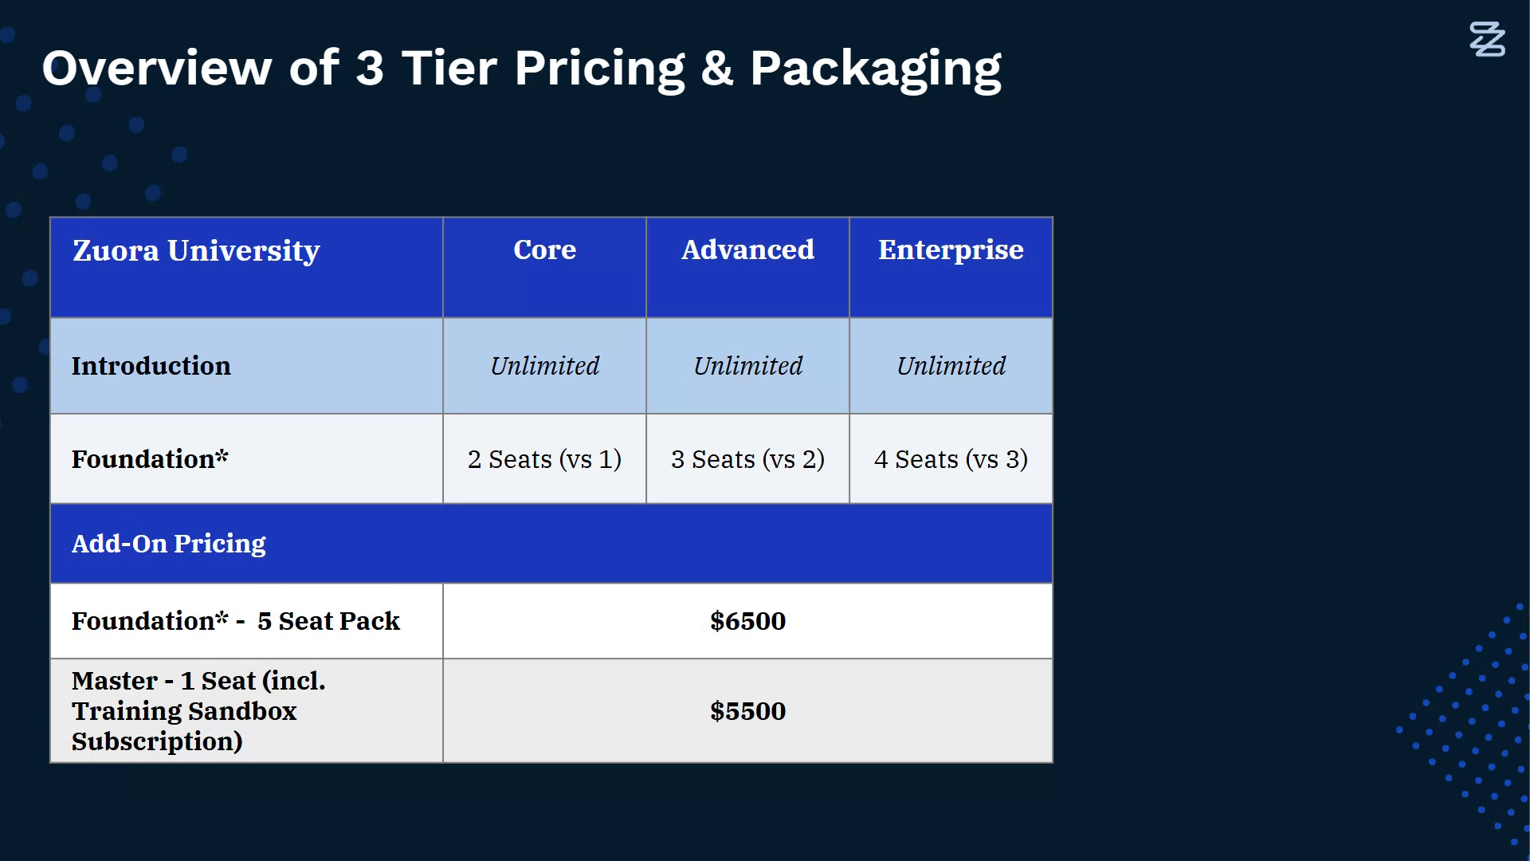Viewport: 1530px width, 861px height.
Task: Click the $5500 price cell
Action: coord(747,711)
